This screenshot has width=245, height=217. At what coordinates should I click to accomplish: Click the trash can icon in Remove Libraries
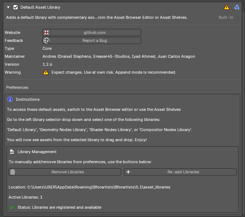tap(13, 172)
